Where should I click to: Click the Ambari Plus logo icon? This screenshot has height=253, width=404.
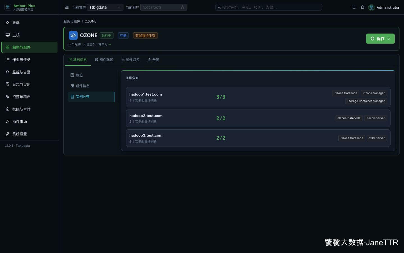click(8, 7)
